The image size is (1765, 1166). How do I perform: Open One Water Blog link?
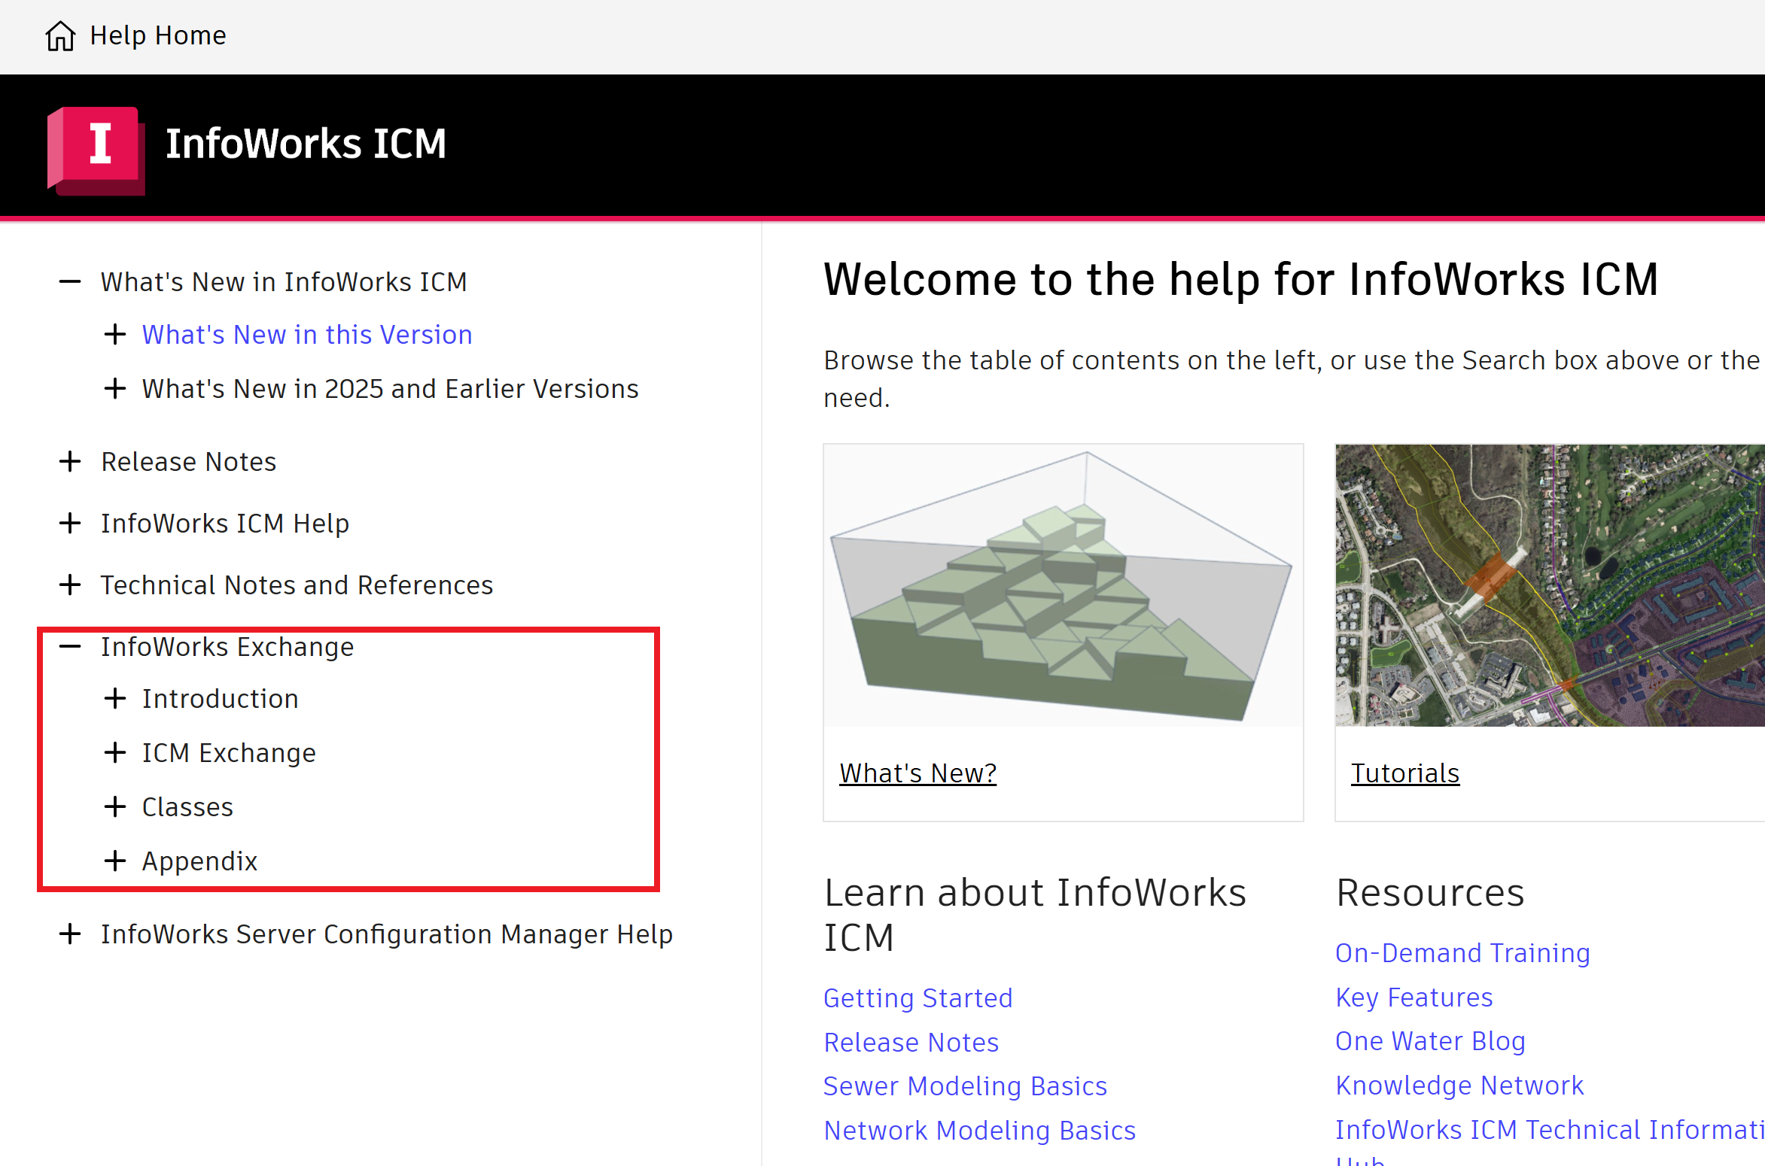1431,1041
